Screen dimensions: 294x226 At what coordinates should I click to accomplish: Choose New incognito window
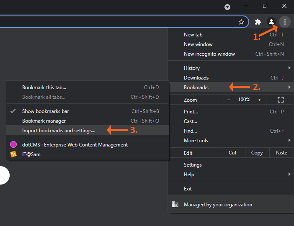209,54
